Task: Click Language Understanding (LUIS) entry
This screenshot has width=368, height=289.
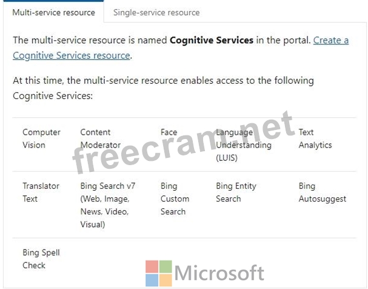Action: pos(244,145)
